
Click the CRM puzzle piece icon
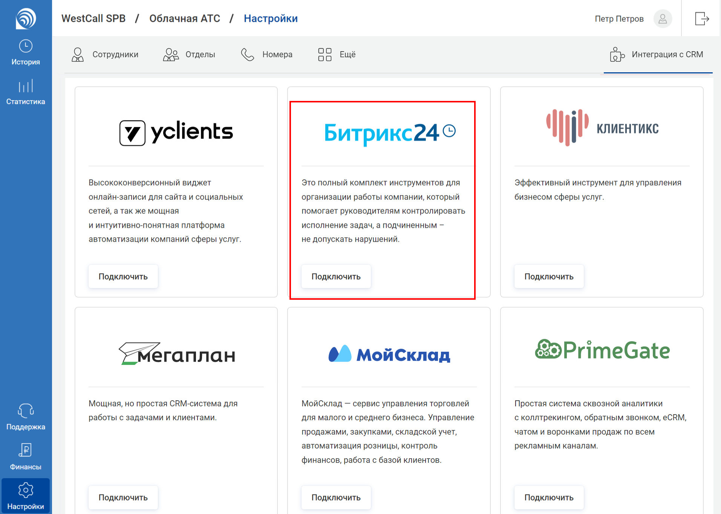point(617,55)
